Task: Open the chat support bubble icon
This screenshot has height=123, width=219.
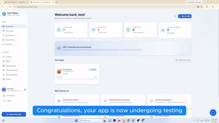Action: pyautogui.click(x=213, y=113)
